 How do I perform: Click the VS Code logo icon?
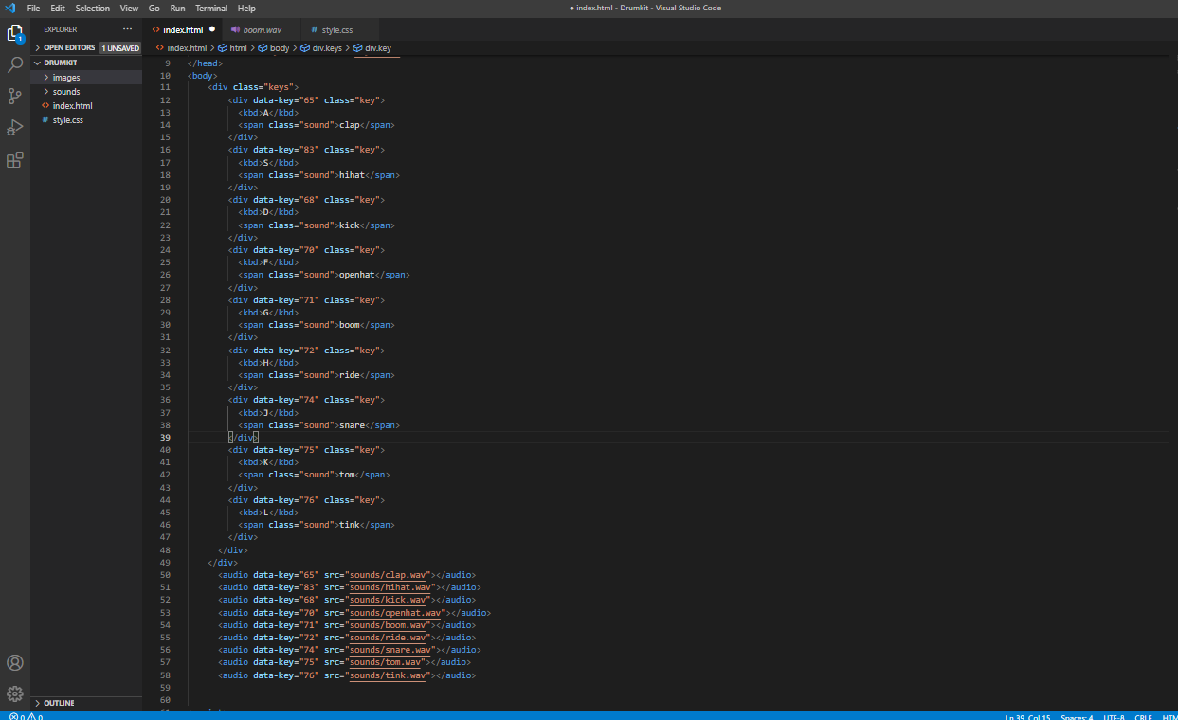coord(9,8)
